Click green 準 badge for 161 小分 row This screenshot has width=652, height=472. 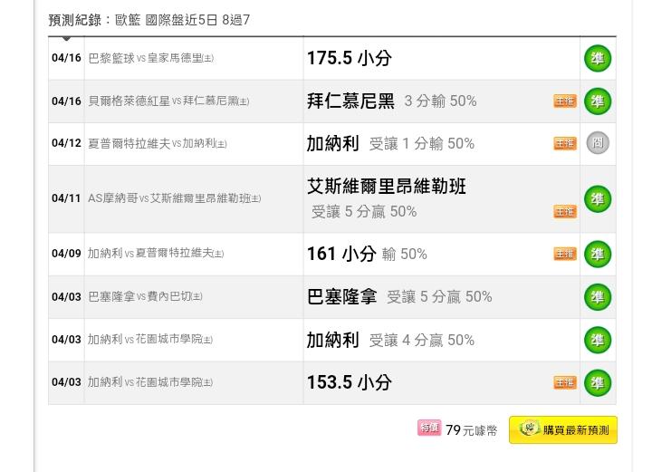pos(598,254)
